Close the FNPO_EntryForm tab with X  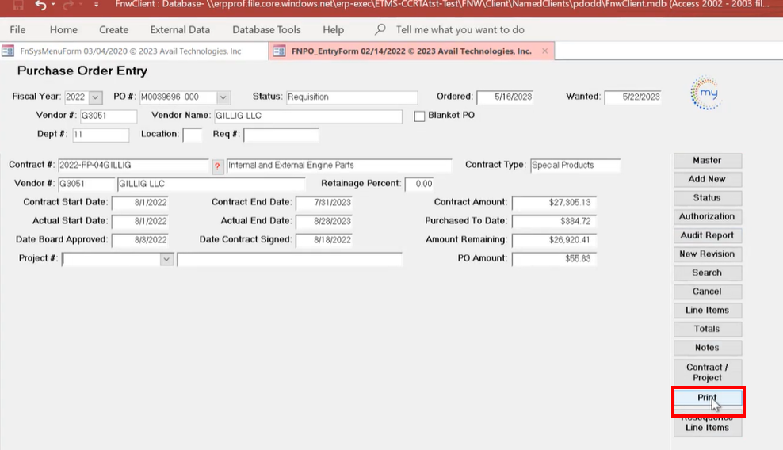pos(544,51)
